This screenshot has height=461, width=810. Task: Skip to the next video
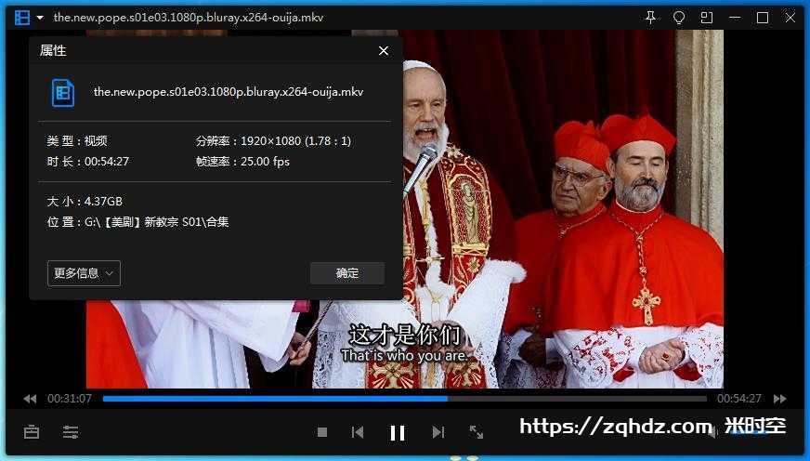(438, 431)
